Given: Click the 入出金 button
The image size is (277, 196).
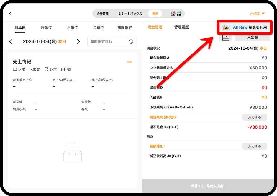Looking at the screenshot, I should coord(253,37).
